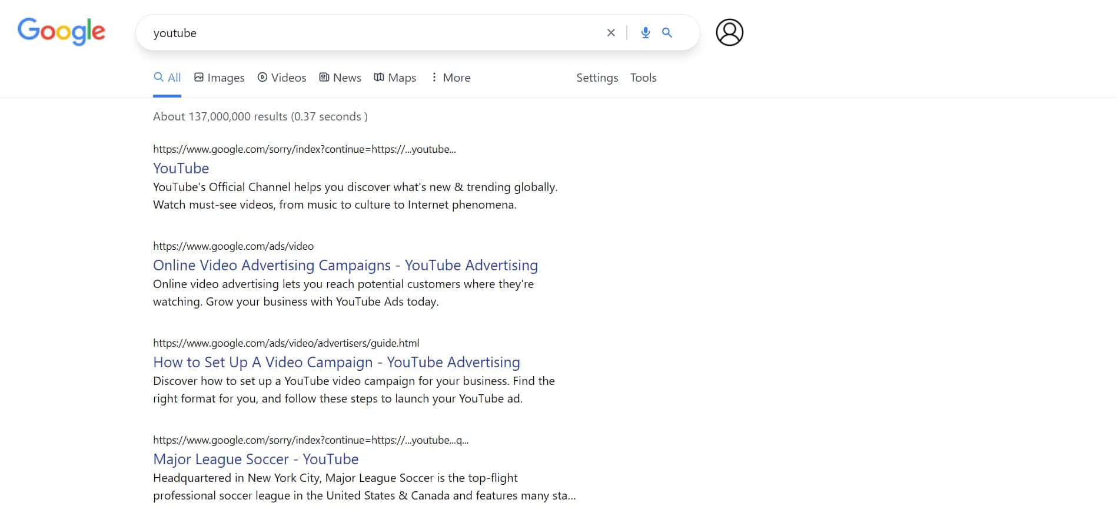The image size is (1117, 523).
Task: Click the Headquartered in New York City snippet
Action: 364,487
